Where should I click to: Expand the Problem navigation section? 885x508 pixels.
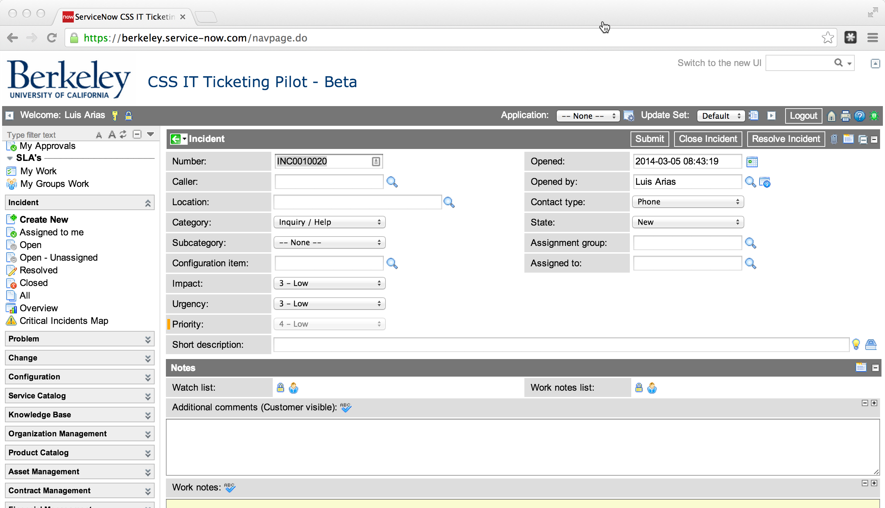[80, 339]
